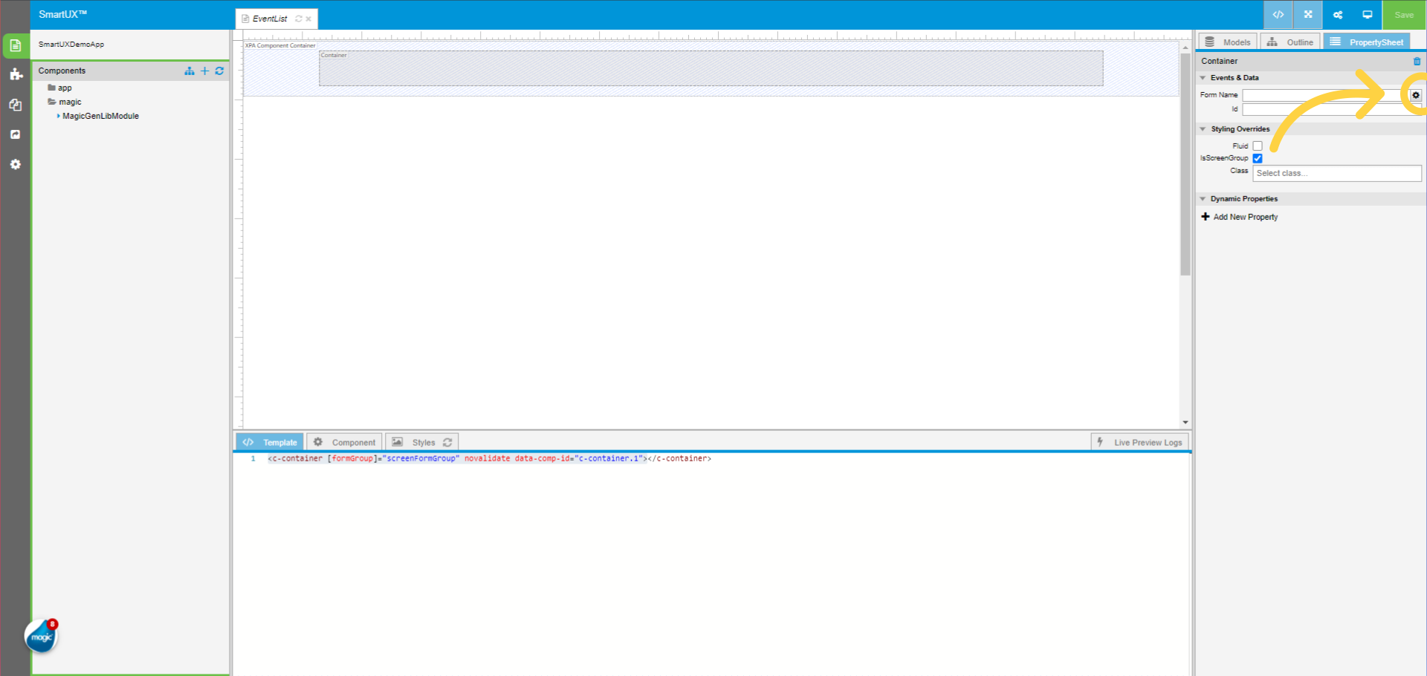Collapse the Events & Data section
The width and height of the screenshot is (1427, 676).
point(1204,77)
